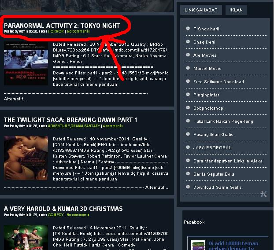Click the bullet icon beside JASA PROPOSAL
This screenshot has height=250, width=274.
click(x=188, y=147)
